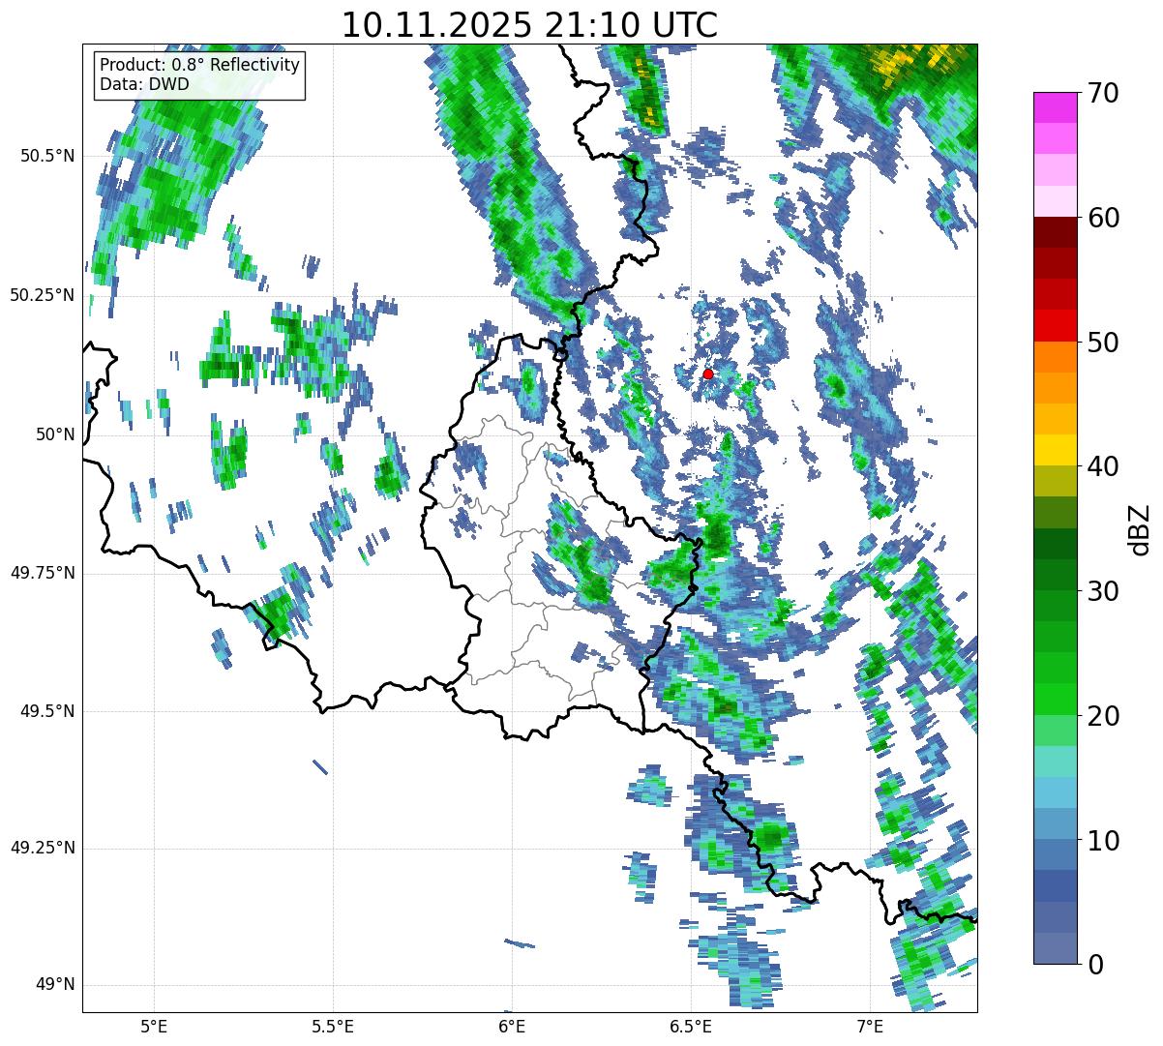Image resolution: width=1163 pixels, height=1046 pixels.
Task: Click the latitude label 50°N
Action: [55, 434]
